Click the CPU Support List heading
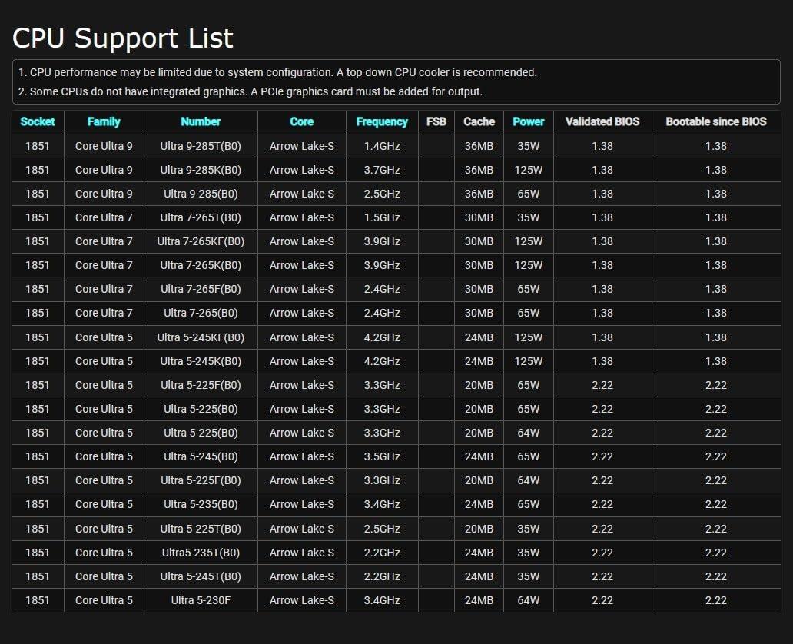The width and height of the screenshot is (793, 644). [123, 38]
